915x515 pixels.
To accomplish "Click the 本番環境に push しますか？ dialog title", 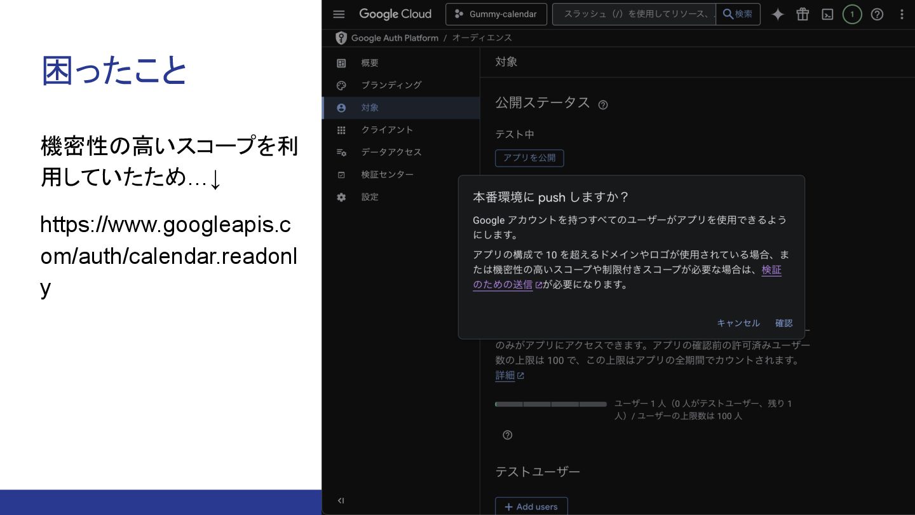I will pos(551,197).
